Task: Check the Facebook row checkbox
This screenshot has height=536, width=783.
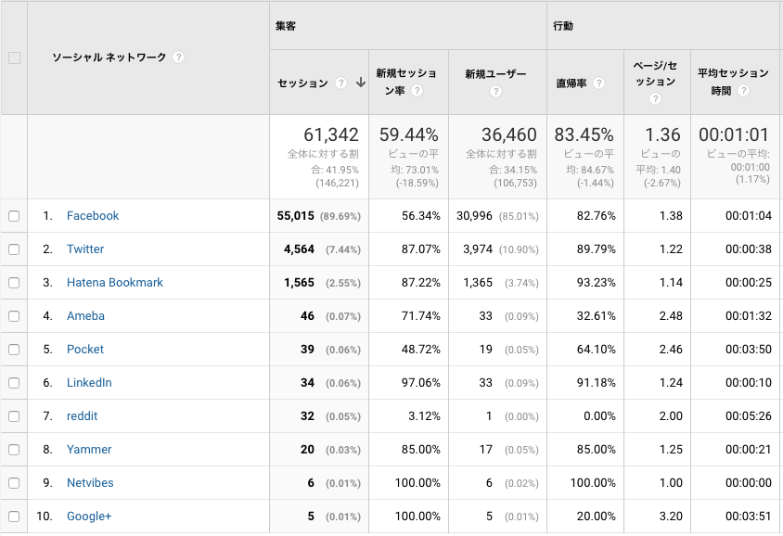Action: (14, 216)
